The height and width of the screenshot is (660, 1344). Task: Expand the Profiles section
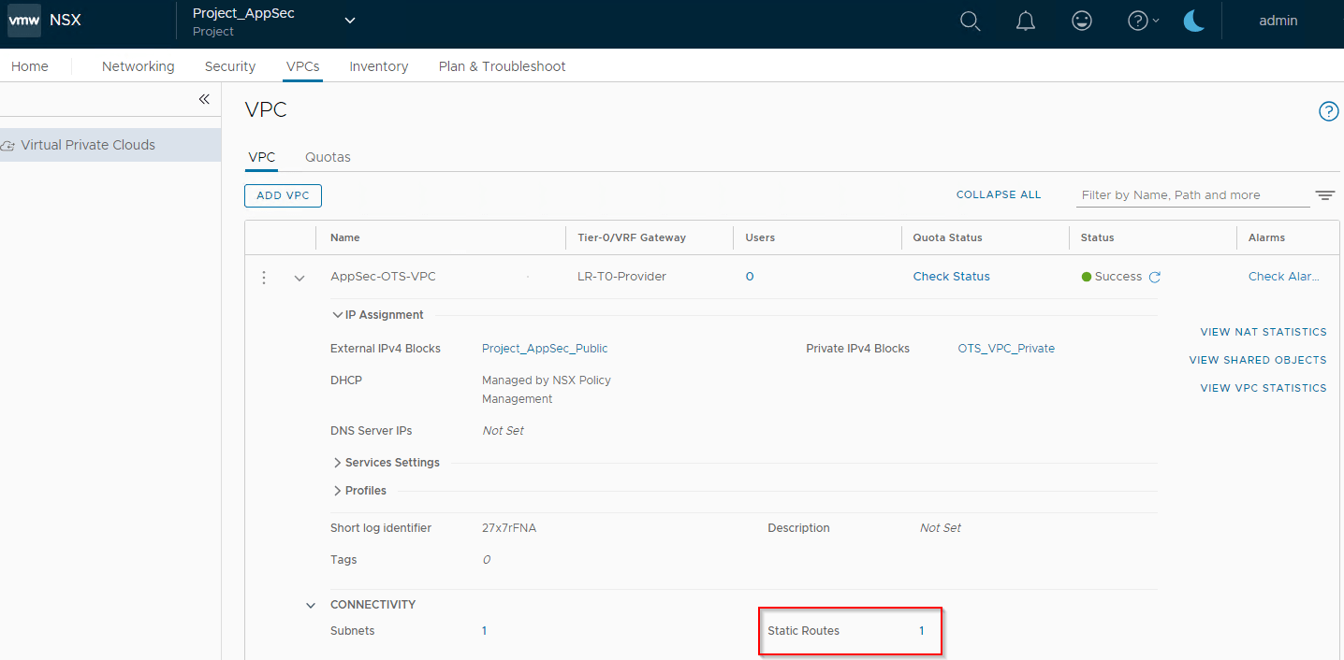point(337,491)
